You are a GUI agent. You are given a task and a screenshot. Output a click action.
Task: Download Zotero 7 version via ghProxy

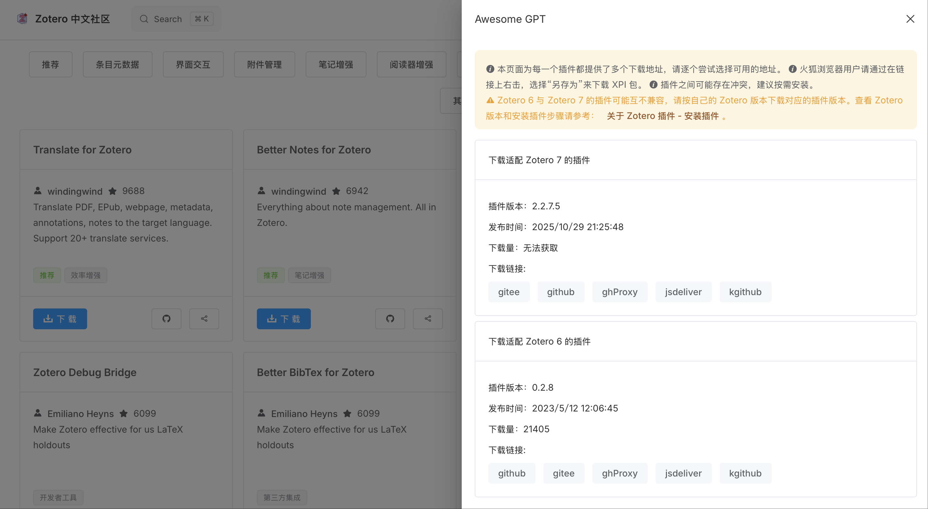(620, 292)
